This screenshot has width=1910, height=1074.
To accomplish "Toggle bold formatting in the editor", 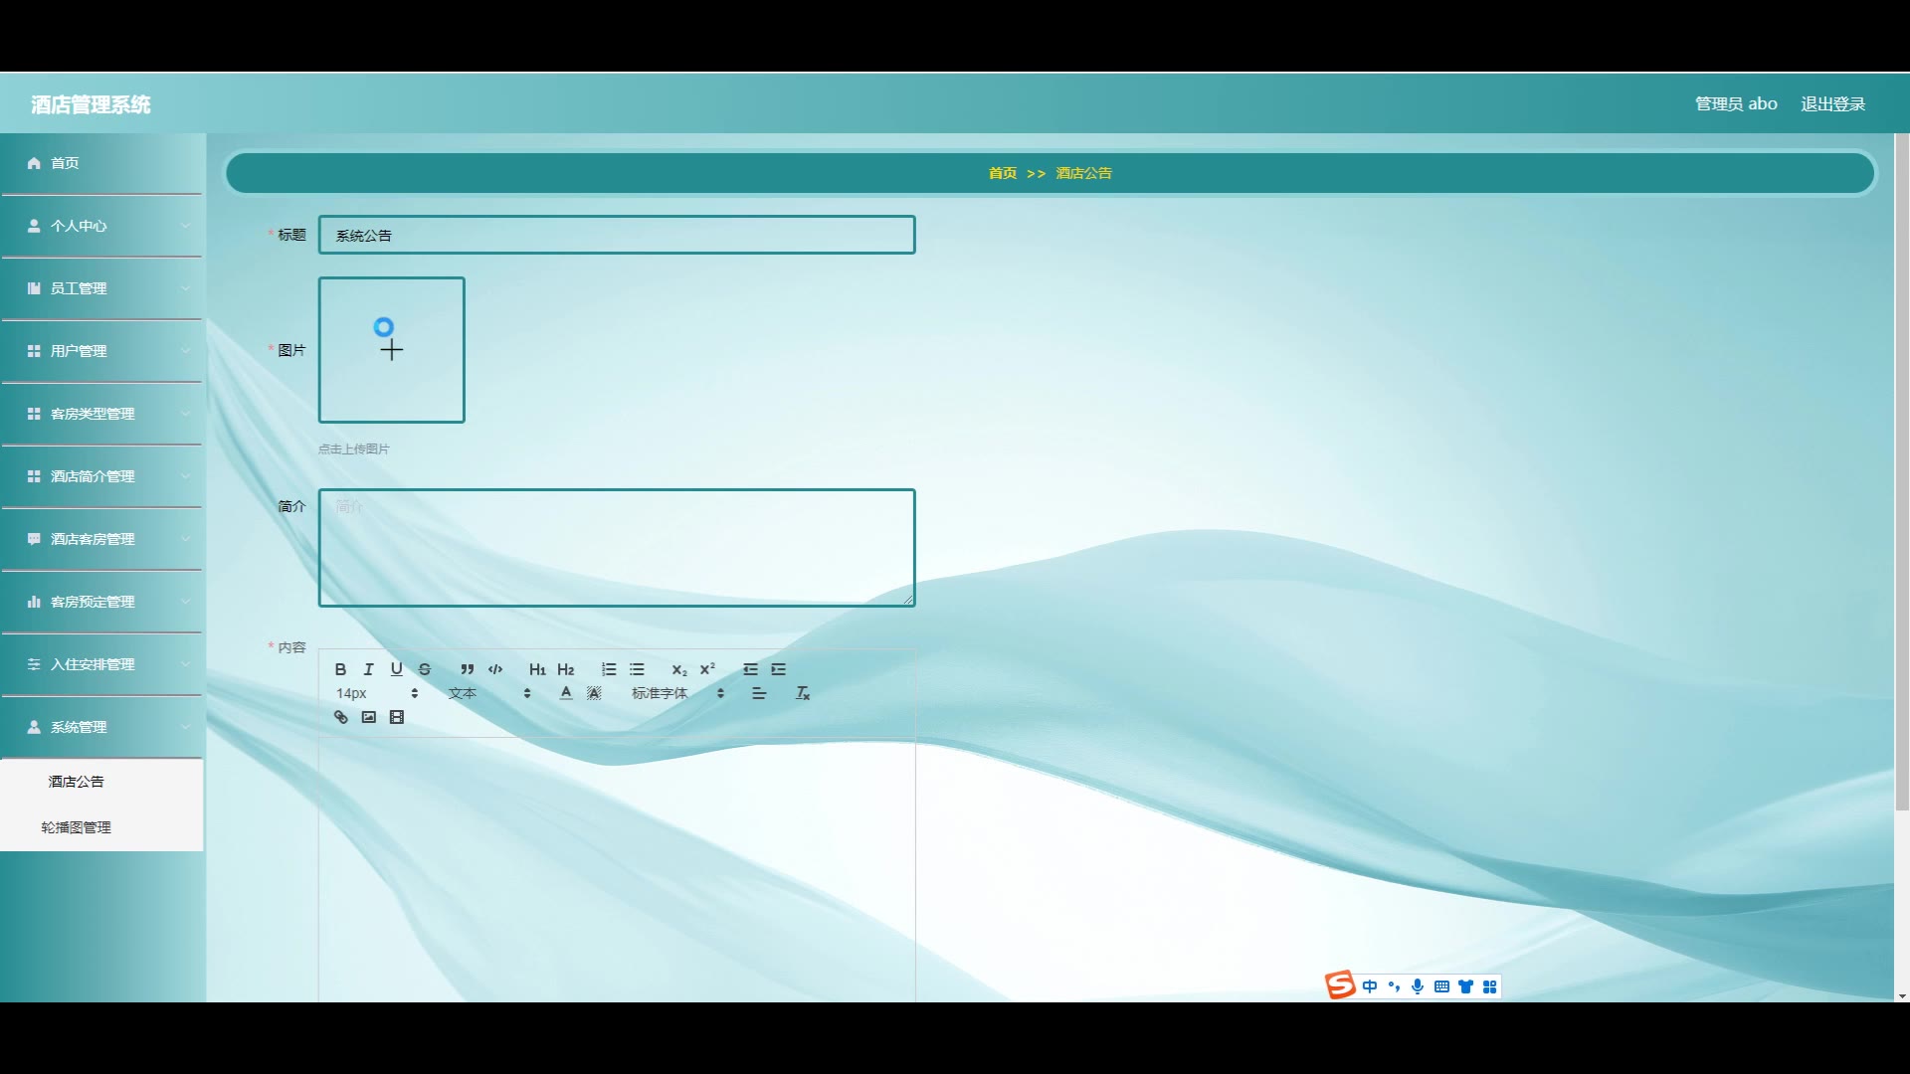I will (340, 669).
